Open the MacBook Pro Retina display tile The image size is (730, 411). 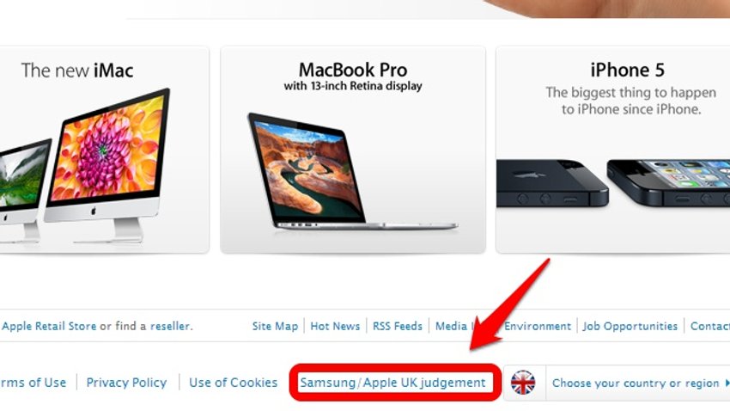tap(353, 150)
